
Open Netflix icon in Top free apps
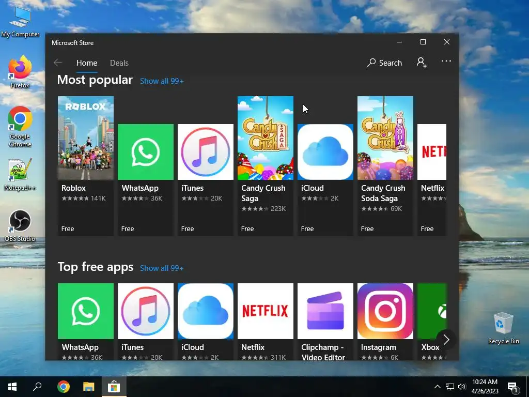266,311
